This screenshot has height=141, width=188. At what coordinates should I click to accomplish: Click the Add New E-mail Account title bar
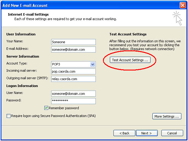click(x=90, y=5)
